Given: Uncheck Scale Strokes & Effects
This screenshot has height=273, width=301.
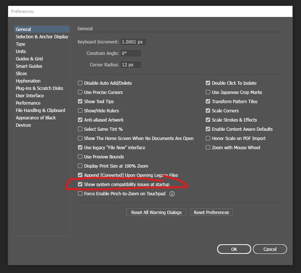Looking at the screenshot, I should (208, 120).
